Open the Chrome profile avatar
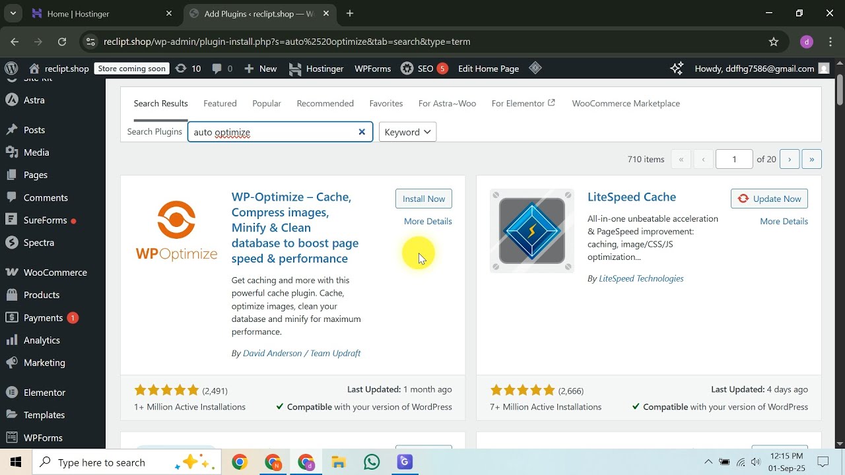 point(806,42)
